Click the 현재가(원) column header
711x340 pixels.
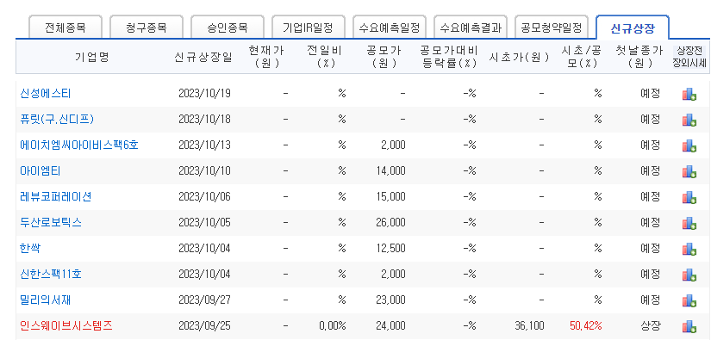pyautogui.click(x=266, y=57)
